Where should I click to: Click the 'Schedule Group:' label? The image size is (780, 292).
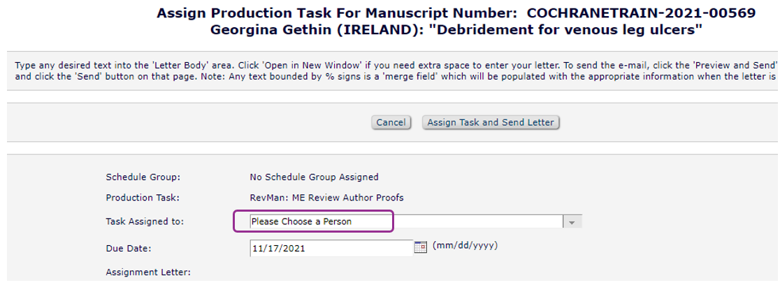point(143,177)
